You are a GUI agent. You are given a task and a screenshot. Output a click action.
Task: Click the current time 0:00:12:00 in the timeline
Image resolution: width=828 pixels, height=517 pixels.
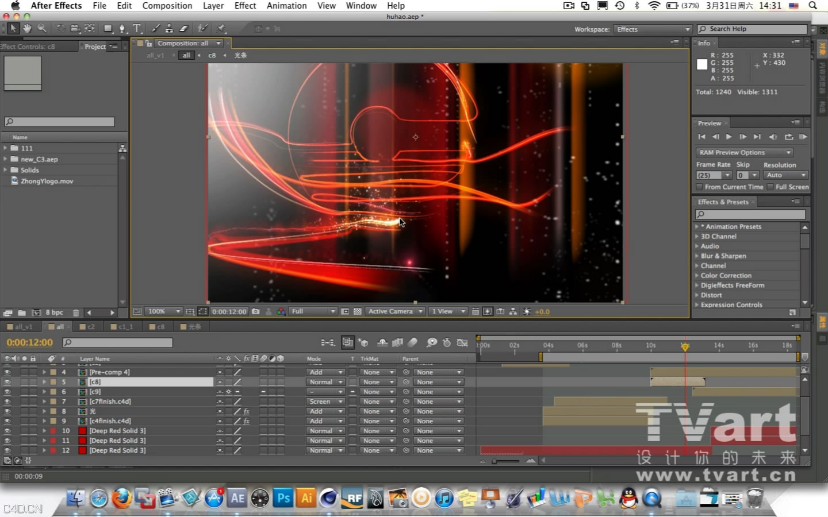click(x=30, y=342)
